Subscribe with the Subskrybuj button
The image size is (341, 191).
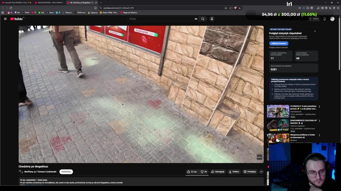[x=66, y=172]
